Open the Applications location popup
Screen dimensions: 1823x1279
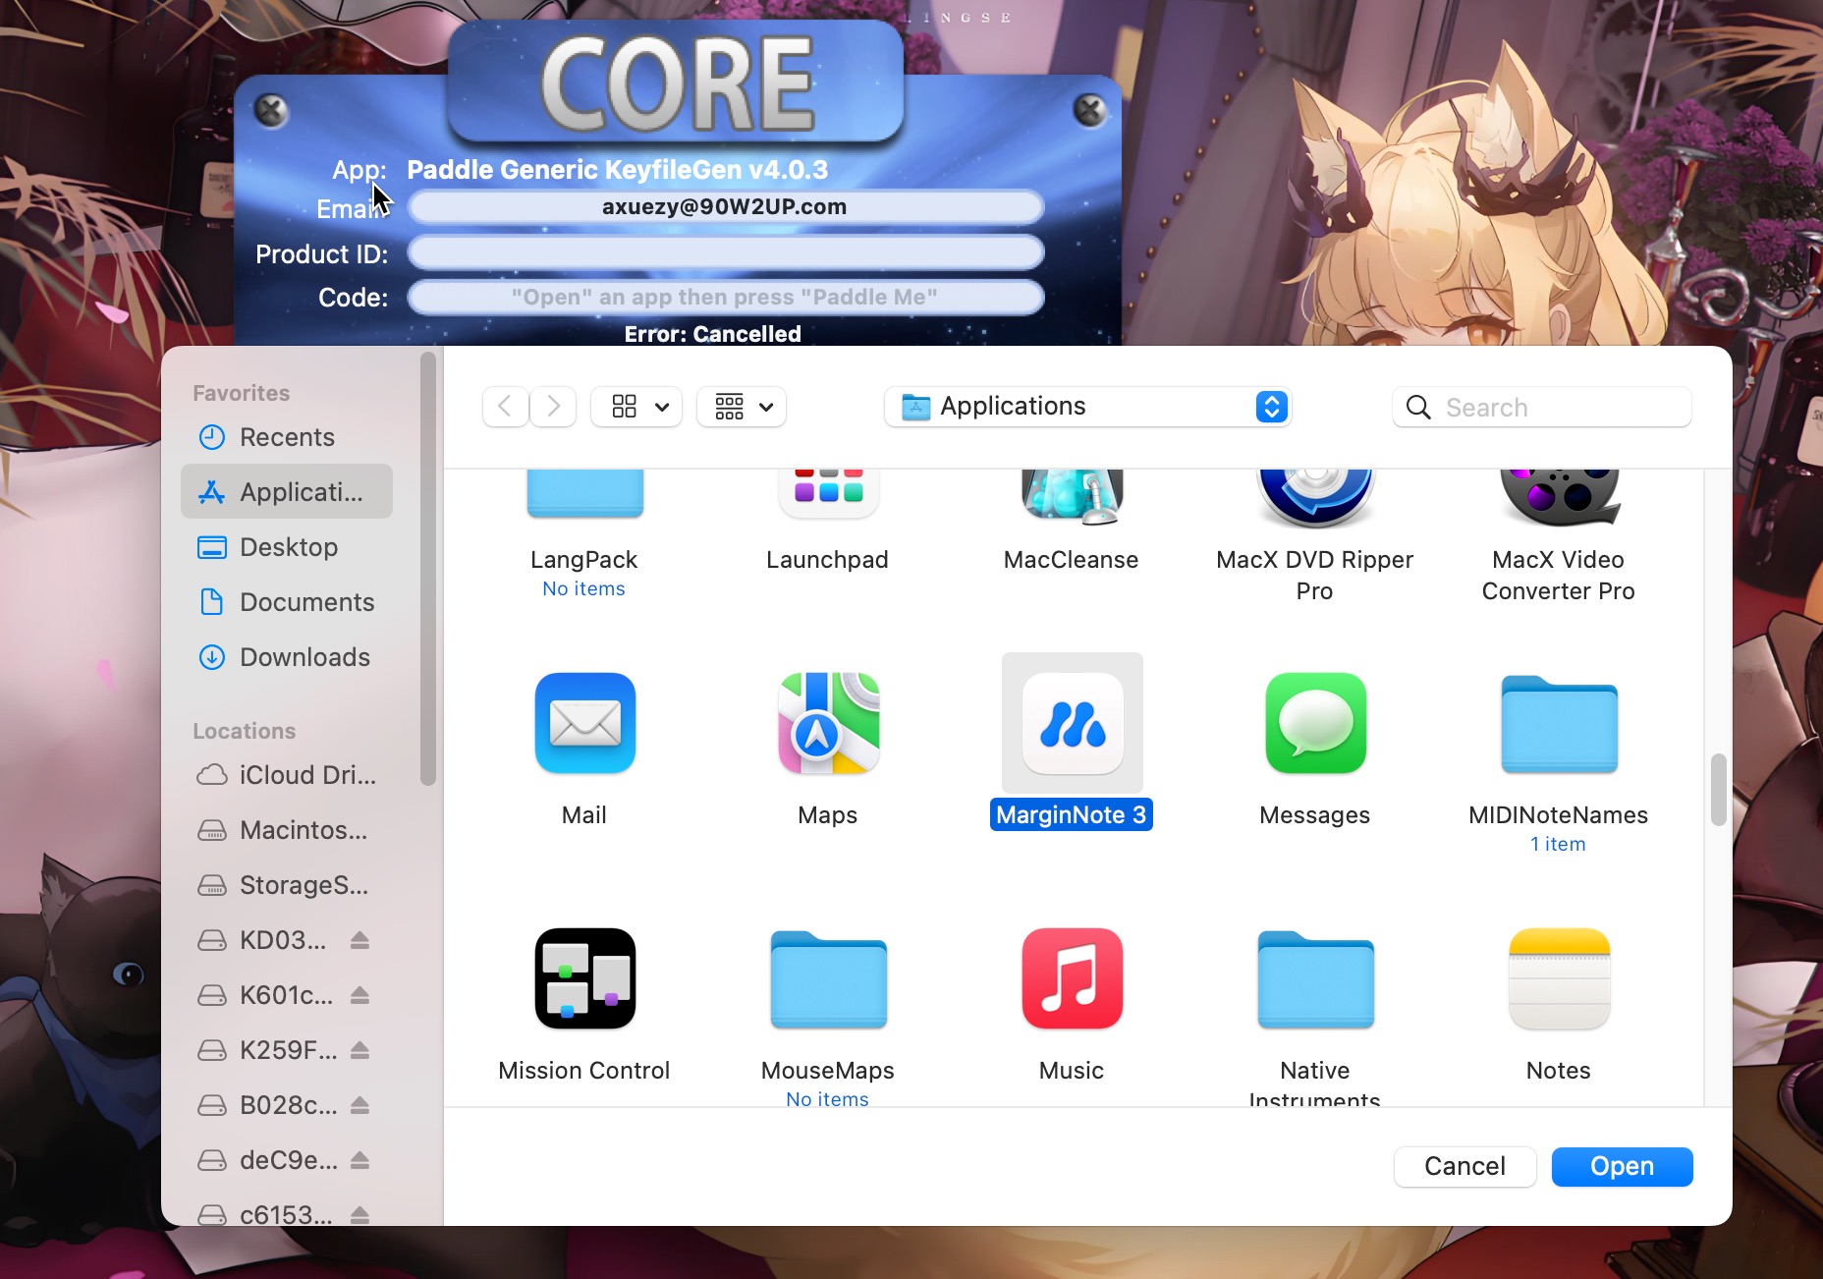tap(1087, 407)
